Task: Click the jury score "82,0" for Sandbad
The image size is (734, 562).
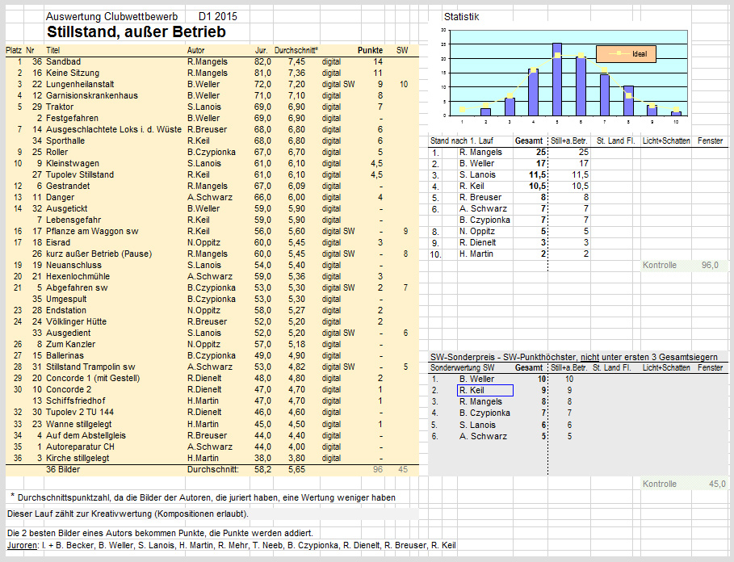Action: click(262, 61)
